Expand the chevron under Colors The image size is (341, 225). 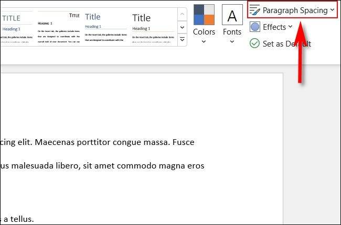click(204, 41)
